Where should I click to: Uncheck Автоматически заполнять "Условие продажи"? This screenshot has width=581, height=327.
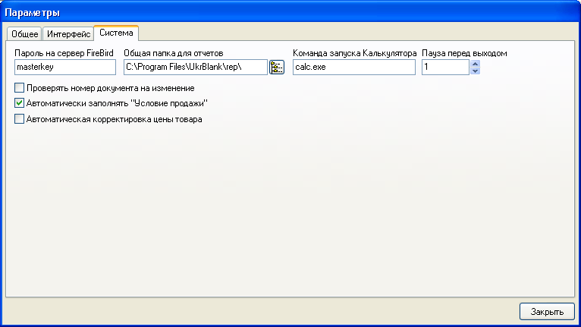(x=20, y=103)
